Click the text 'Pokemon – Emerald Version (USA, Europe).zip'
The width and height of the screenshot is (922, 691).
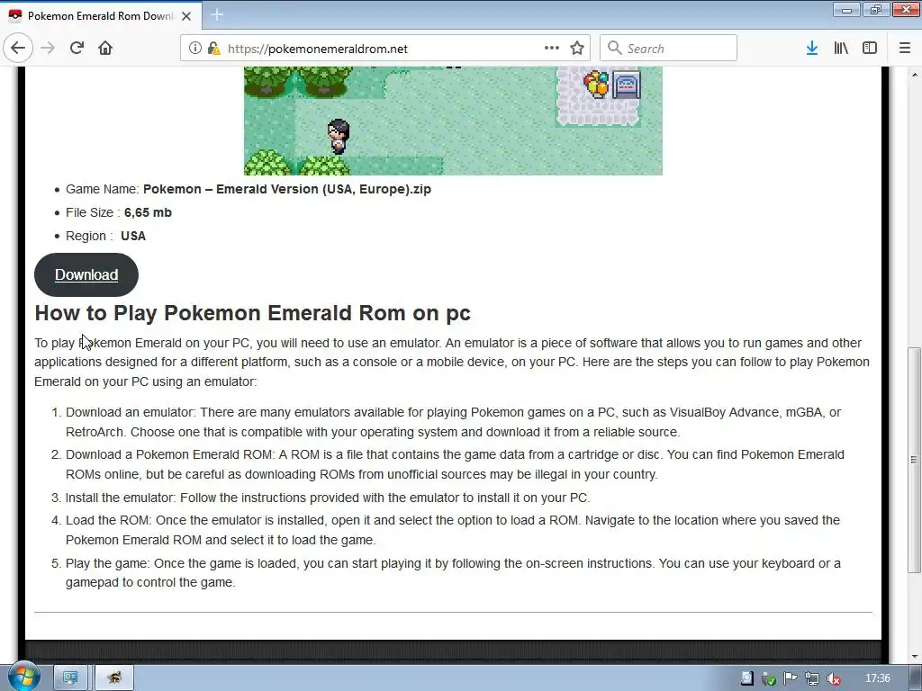287,189
